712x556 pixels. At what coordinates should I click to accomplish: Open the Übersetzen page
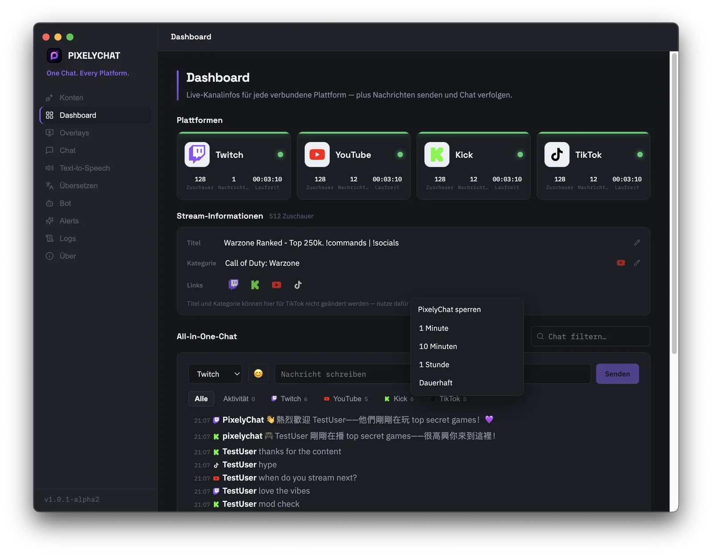pos(95,186)
